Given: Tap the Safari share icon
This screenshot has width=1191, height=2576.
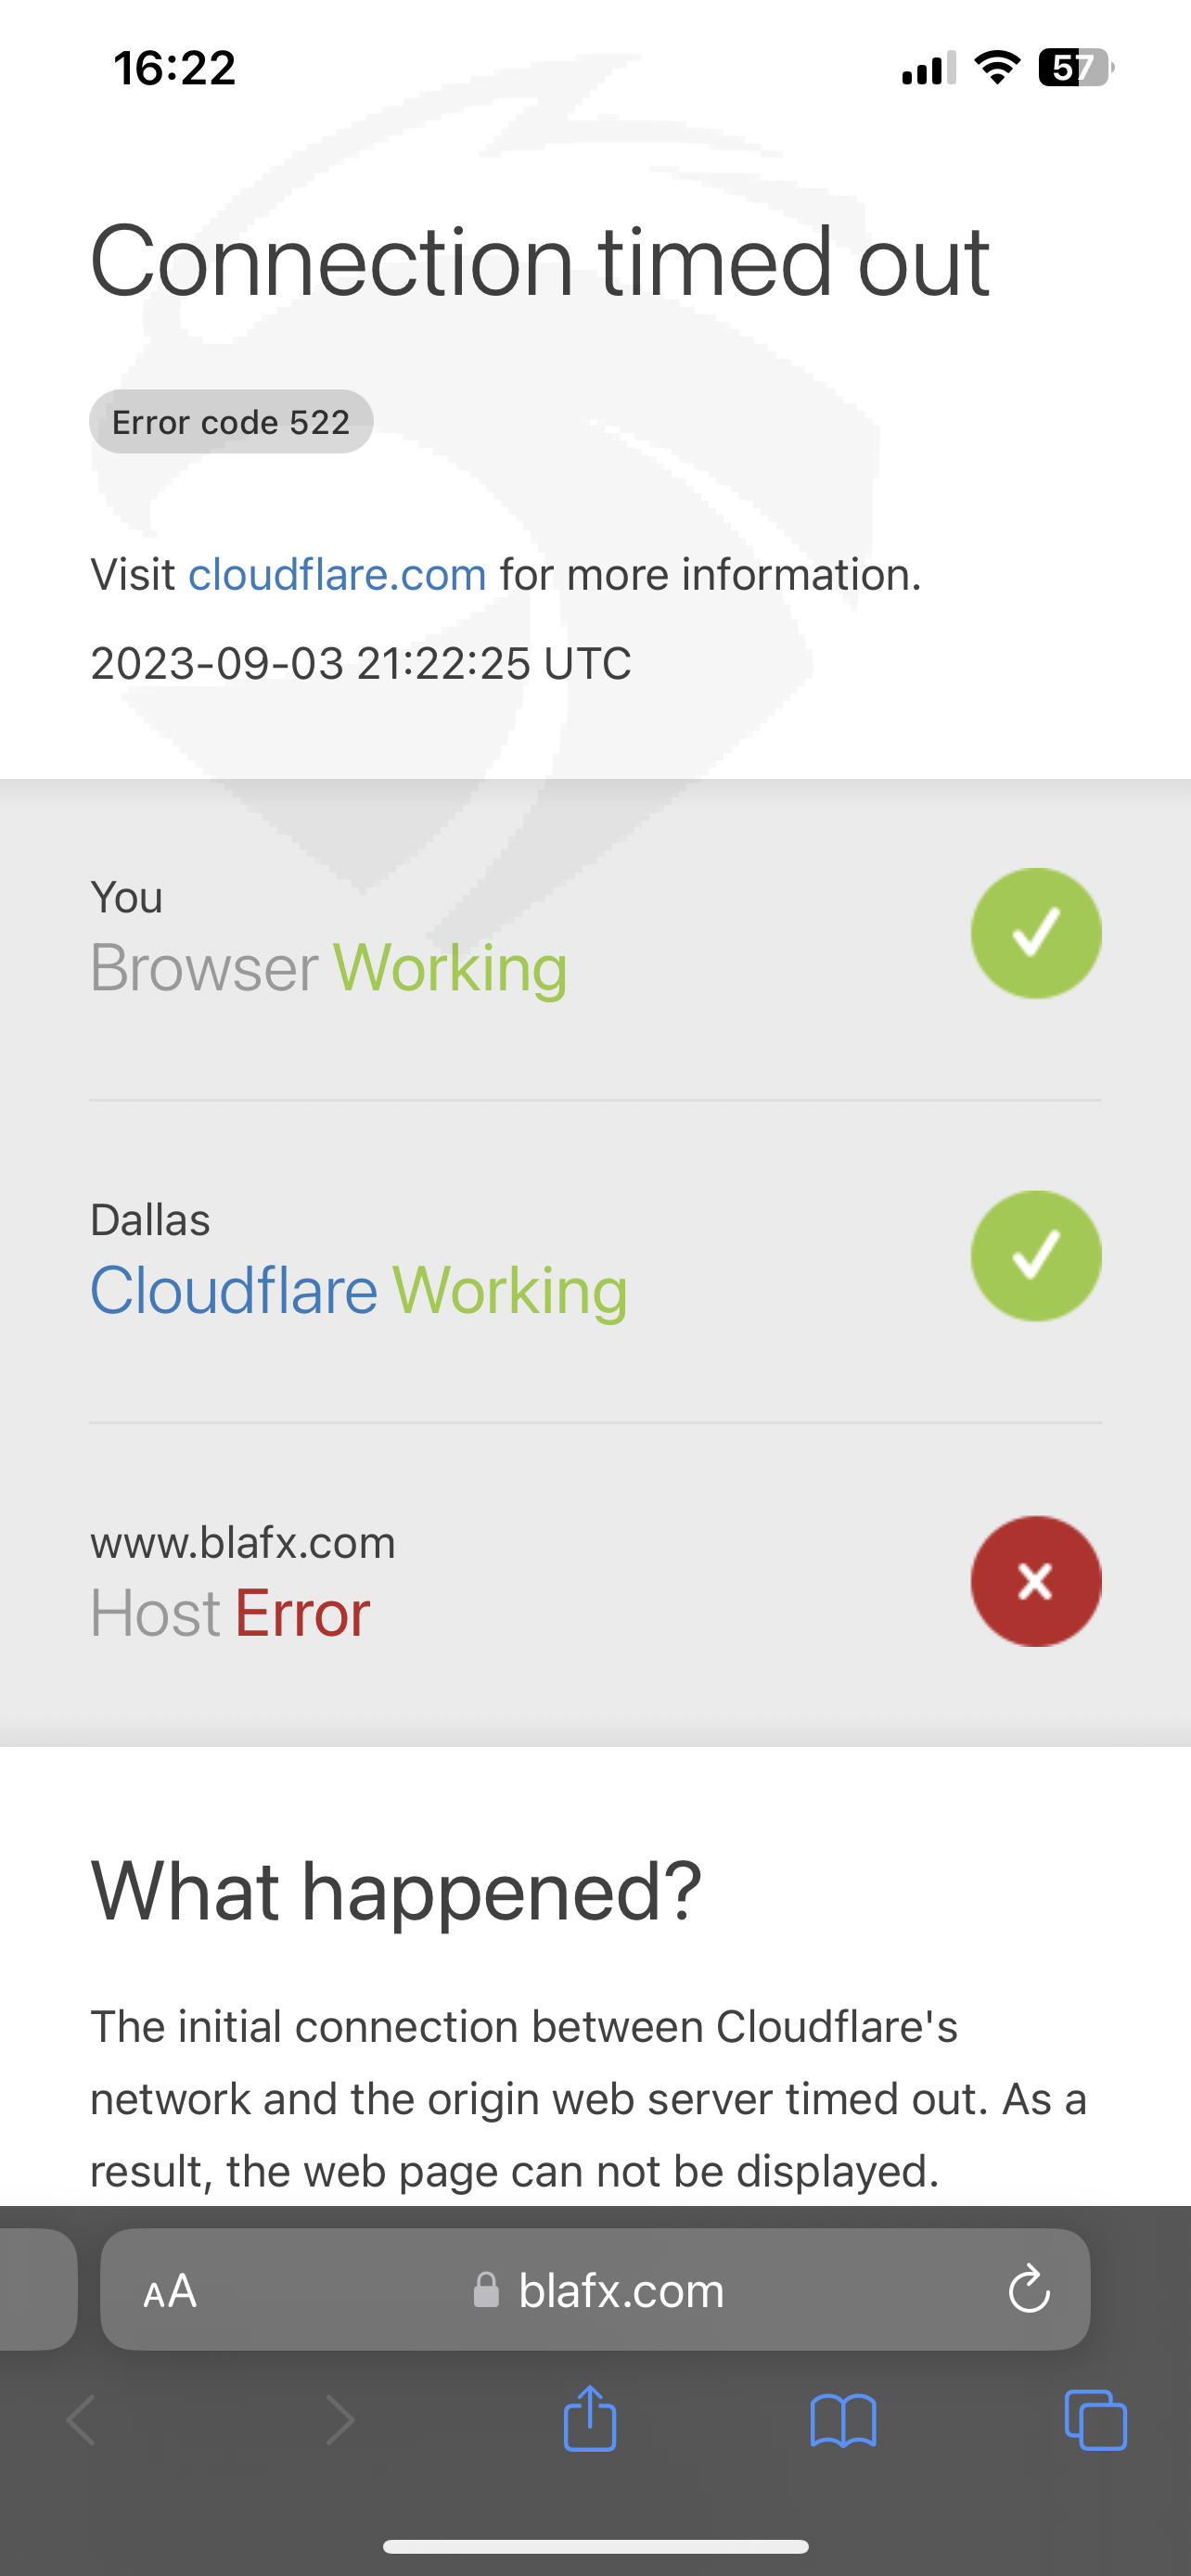Looking at the screenshot, I should coord(590,2418).
